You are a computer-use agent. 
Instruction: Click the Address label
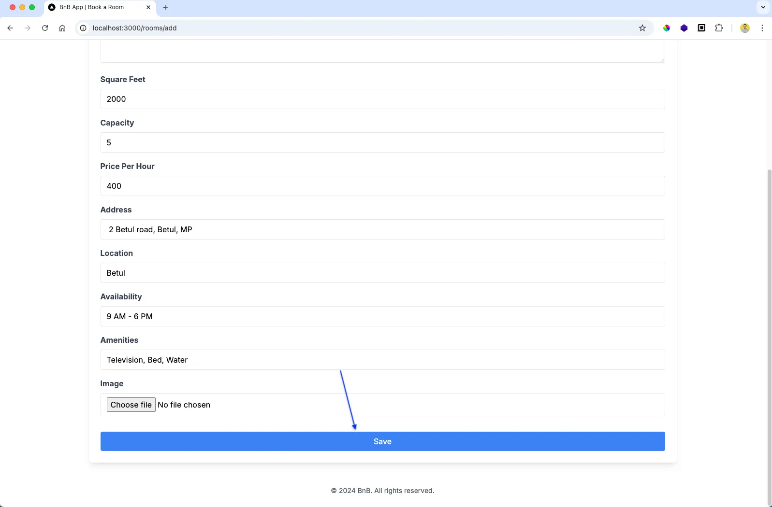[x=116, y=210]
